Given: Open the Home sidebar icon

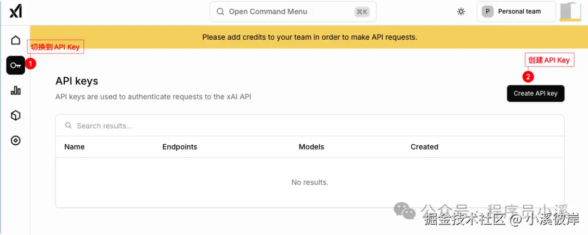Looking at the screenshot, I should (x=15, y=40).
